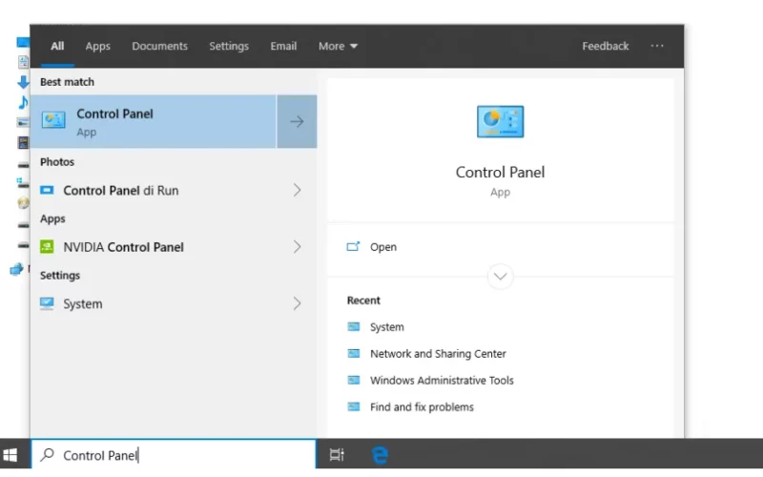The width and height of the screenshot is (763, 477).
Task: Open the More filter dropdown
Action: coord(339,46)
